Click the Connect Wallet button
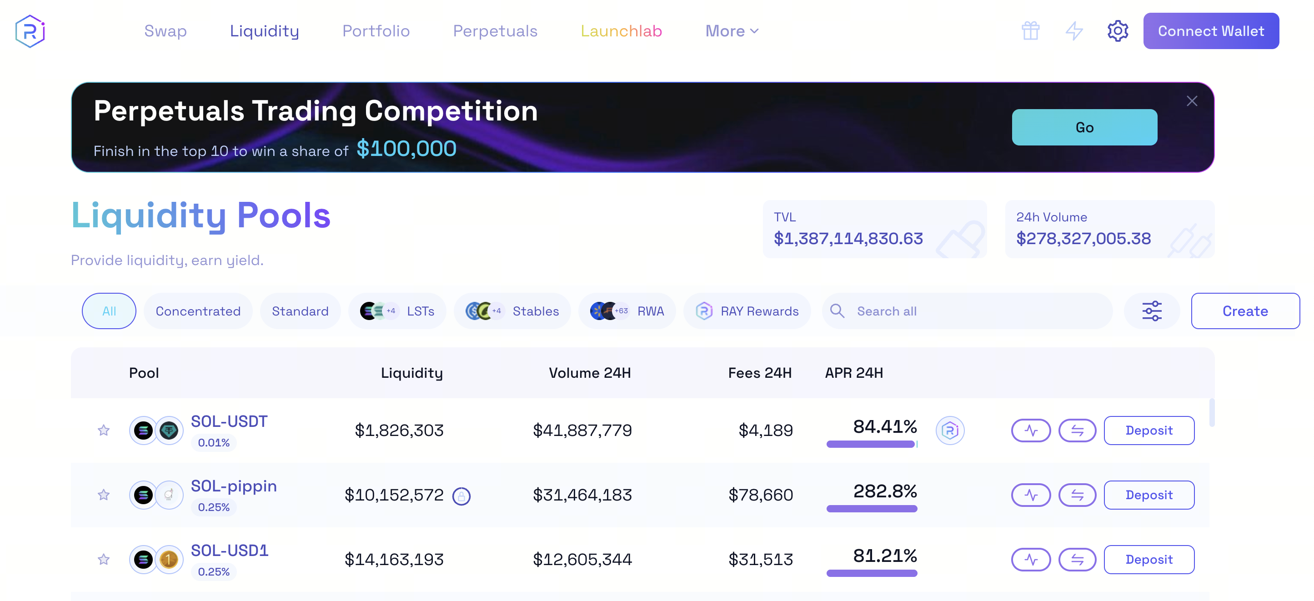Viewport: 1314px width, 601px height. coord(1211,30)
